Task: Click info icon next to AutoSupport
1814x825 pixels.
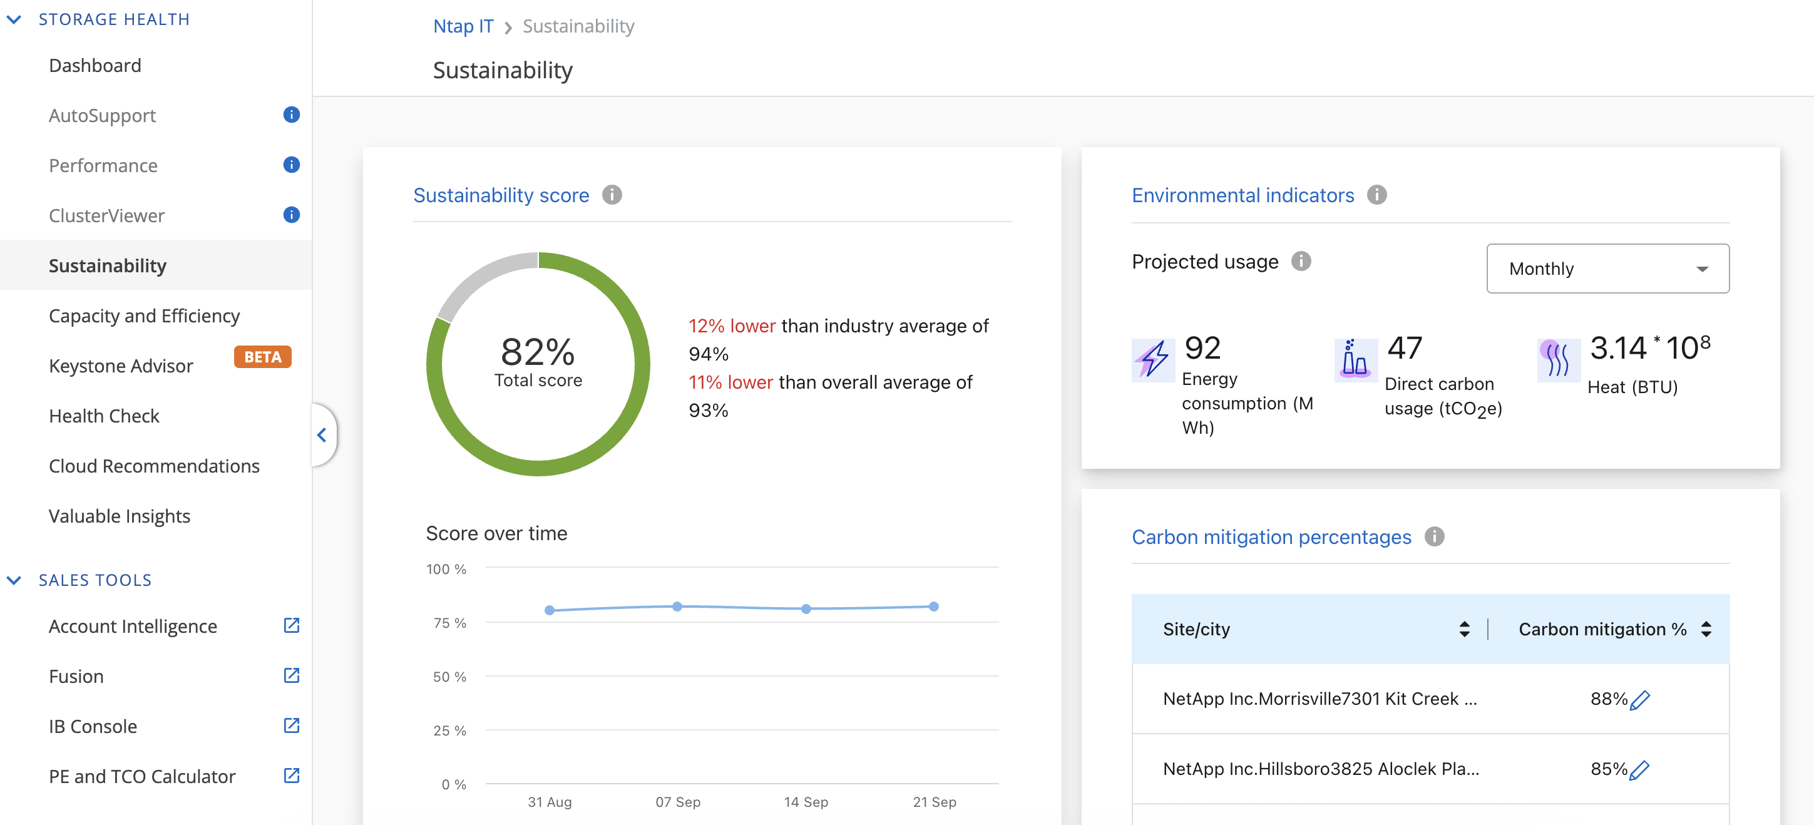Action: (291, 115)
